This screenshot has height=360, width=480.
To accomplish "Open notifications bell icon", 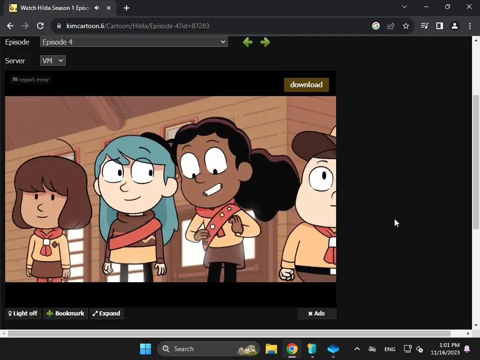I will coord(467,349).
